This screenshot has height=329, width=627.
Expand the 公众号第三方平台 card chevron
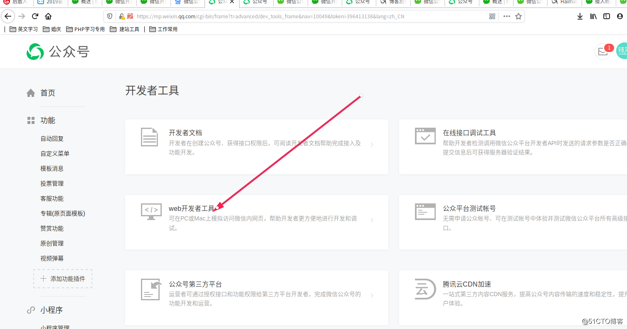[372, 296]
